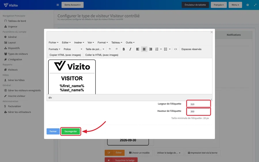This screenshot has width=259, height=162.
Task: Click Copier HTML (avec images)
Action: click(x=65, y=55)
